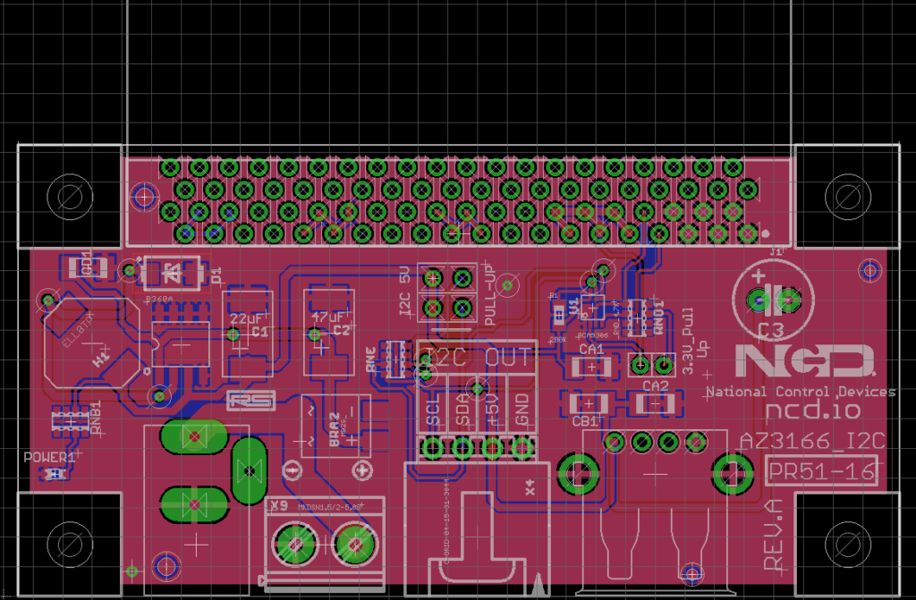The height and width of the screenshot is (600, 916).
Task: Select the PCA9306 level shifter U1
Action: click(593, 308)
